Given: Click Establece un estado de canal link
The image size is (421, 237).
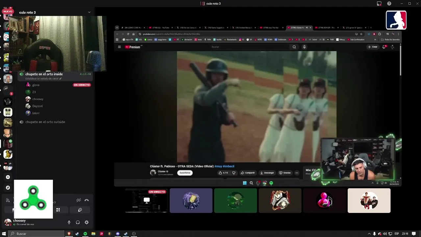Looking at the screenshot, I should [x=43, y=79].
